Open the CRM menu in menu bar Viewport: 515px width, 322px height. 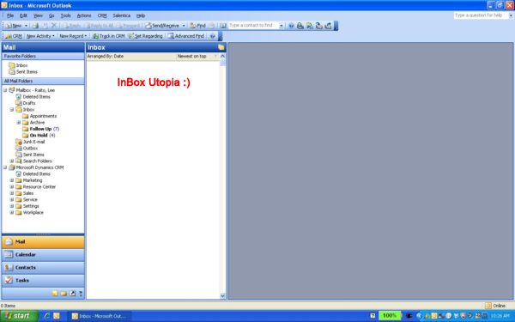click(x=102, y=15)
